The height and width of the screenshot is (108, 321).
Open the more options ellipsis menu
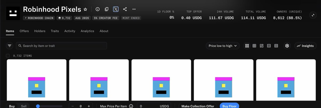point(134,9)
